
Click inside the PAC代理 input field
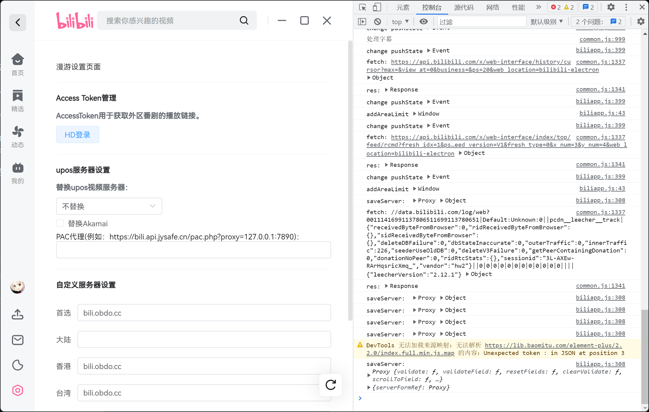coord(193,250)
